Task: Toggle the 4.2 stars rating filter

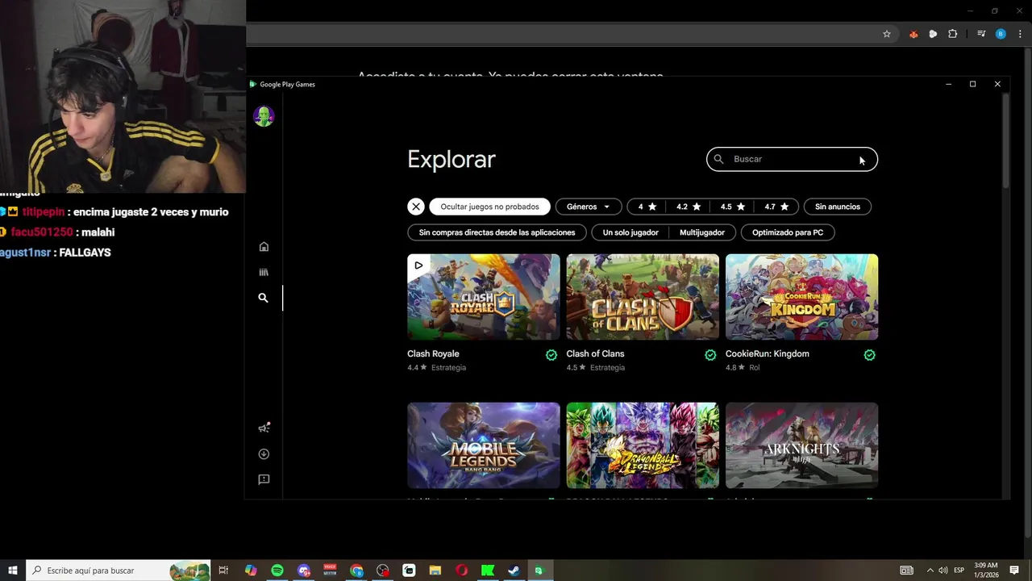Action: (689, 207)
